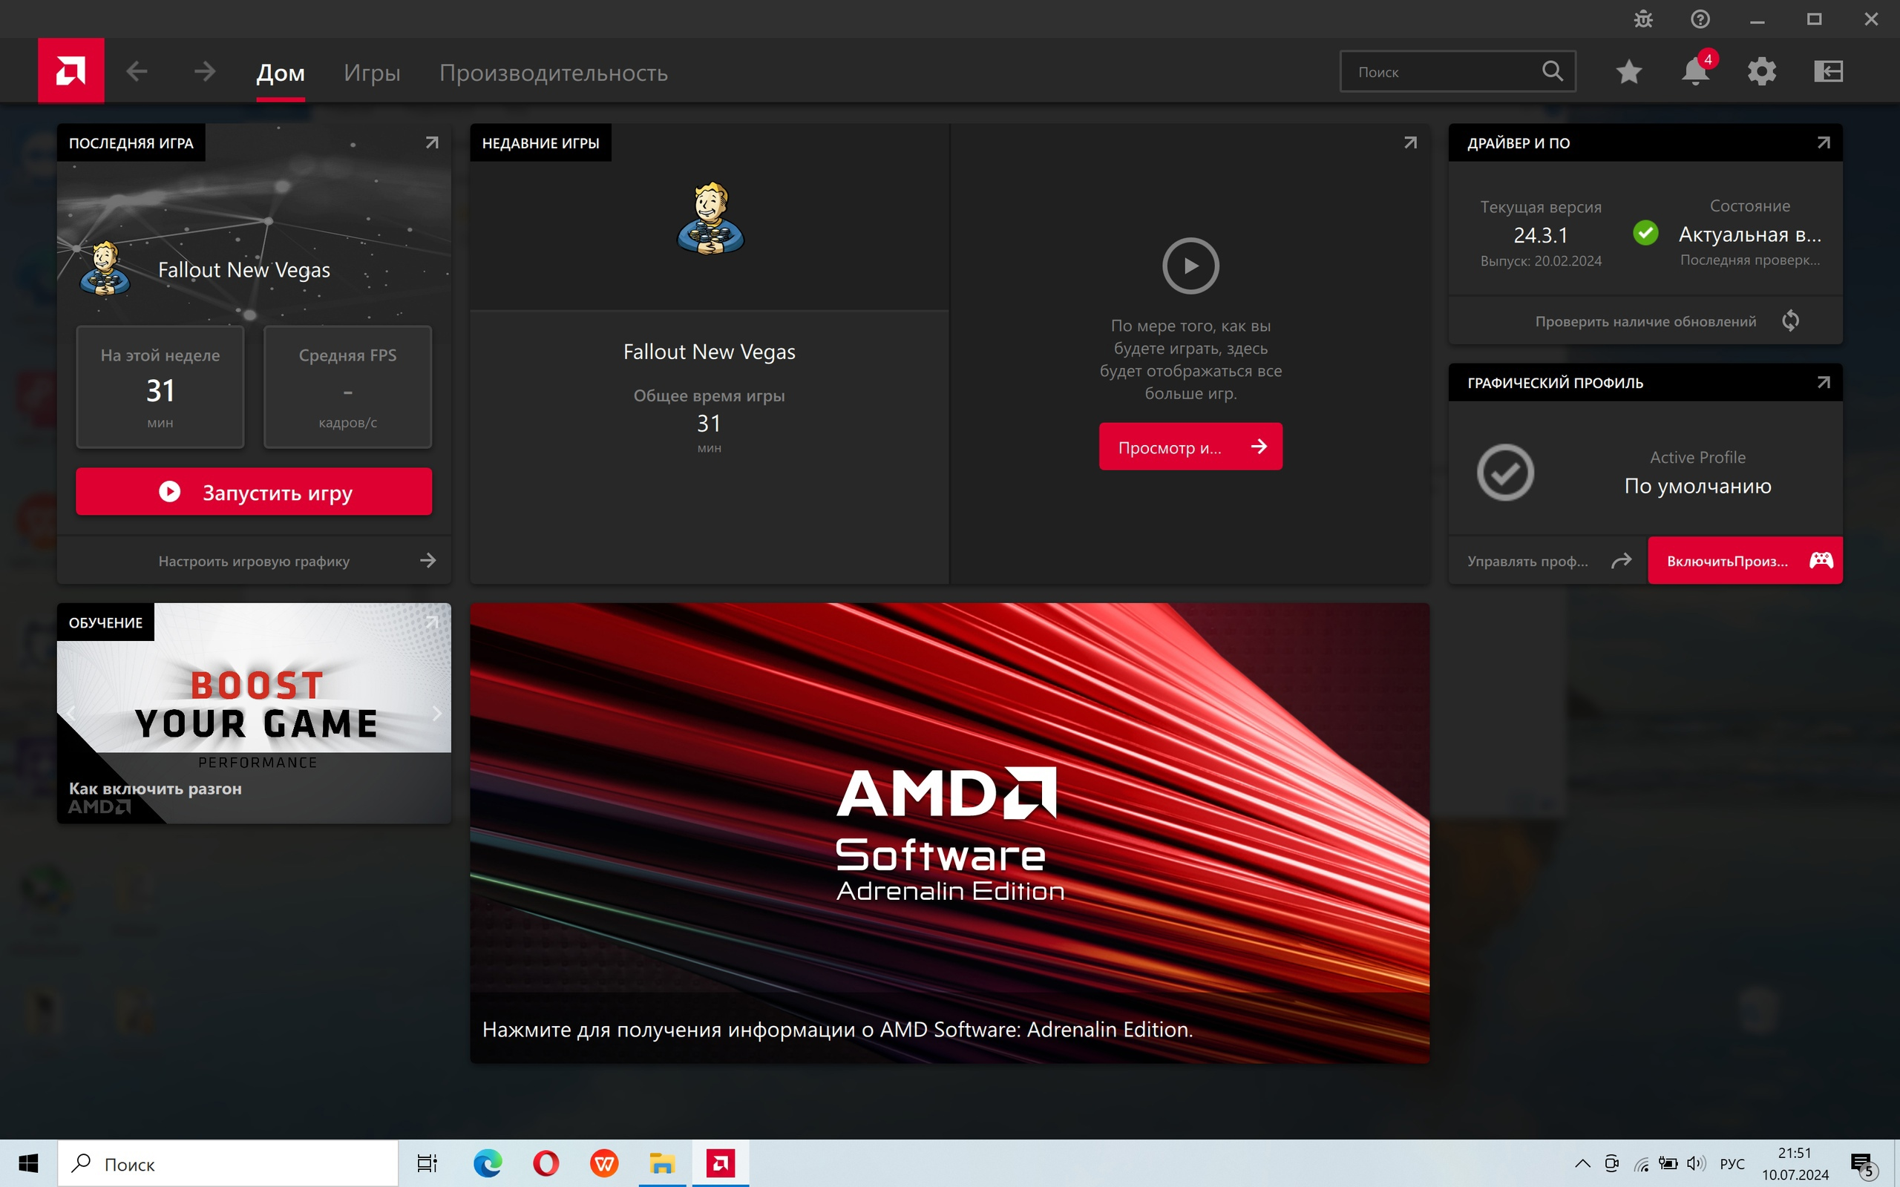Switch to the Дом tab

coord(281,73)
